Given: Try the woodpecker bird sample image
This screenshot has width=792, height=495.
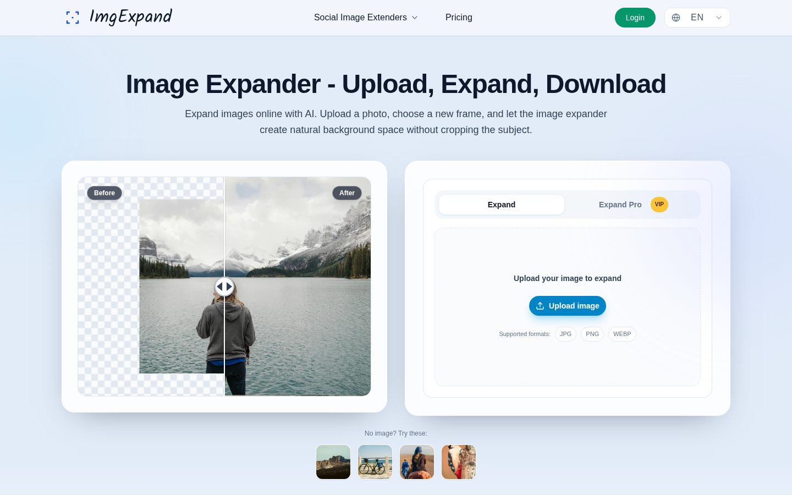Looking at the screenshot, I should click(x=459, y=462).
